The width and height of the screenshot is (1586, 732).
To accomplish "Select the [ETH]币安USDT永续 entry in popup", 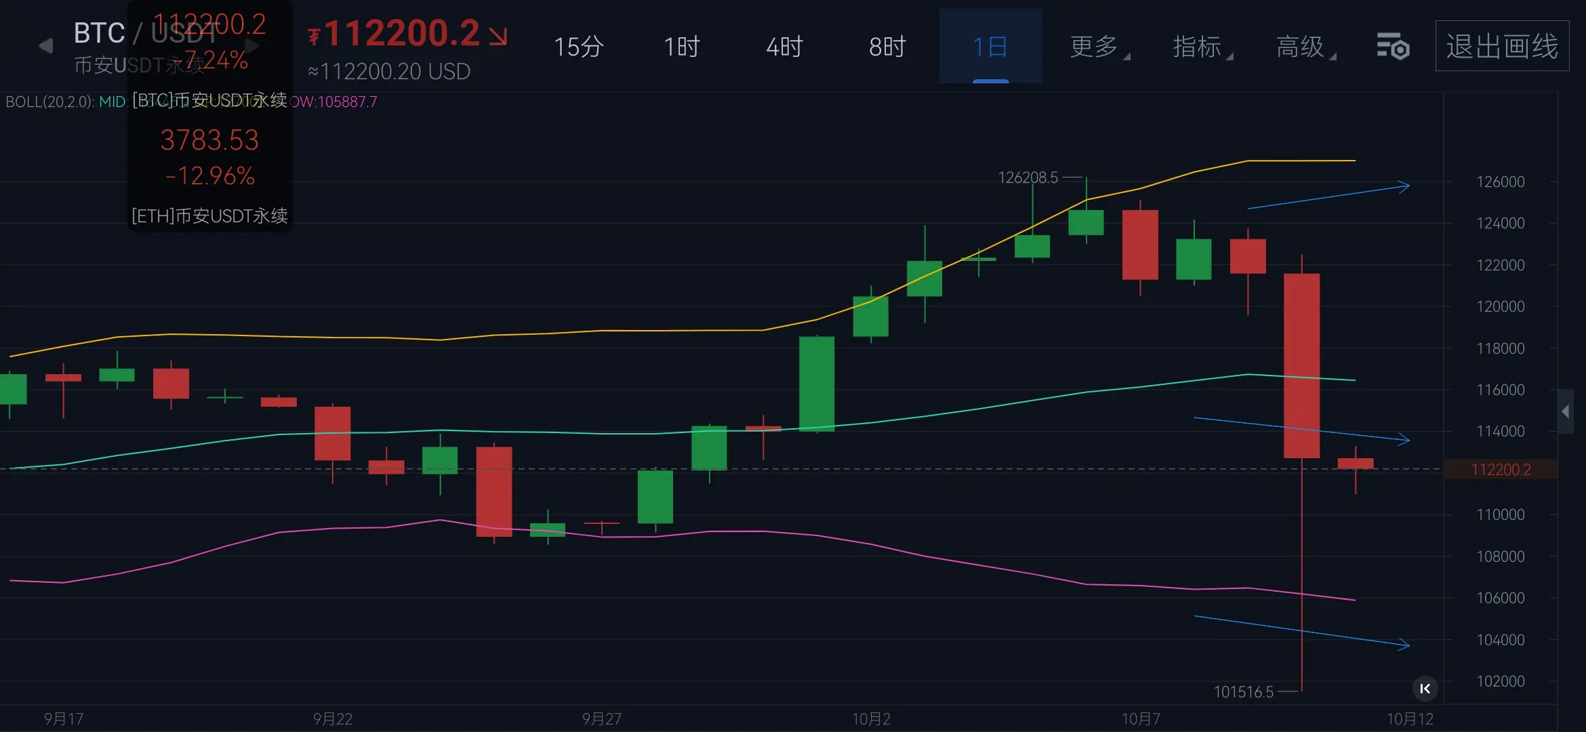I will click(x=209, y=216).
